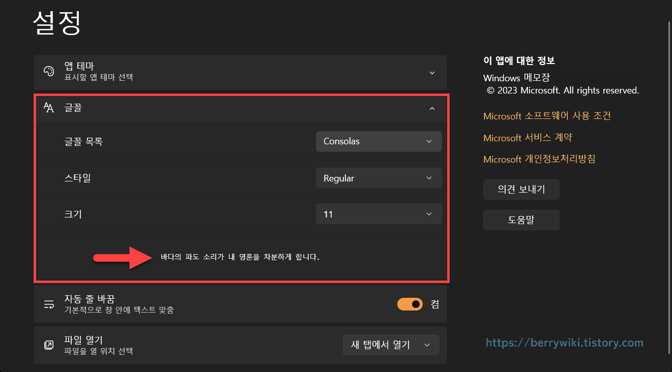Collapse the 글꼴 section

point(432,108)
